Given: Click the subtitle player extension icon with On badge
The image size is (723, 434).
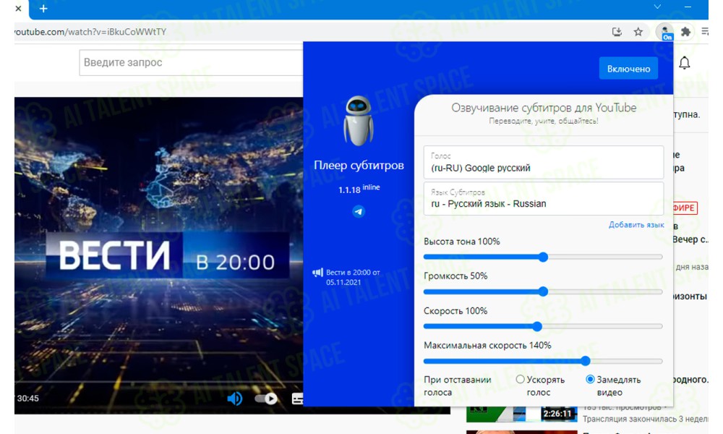Looking at the screenshot, I should click(665, 32).
